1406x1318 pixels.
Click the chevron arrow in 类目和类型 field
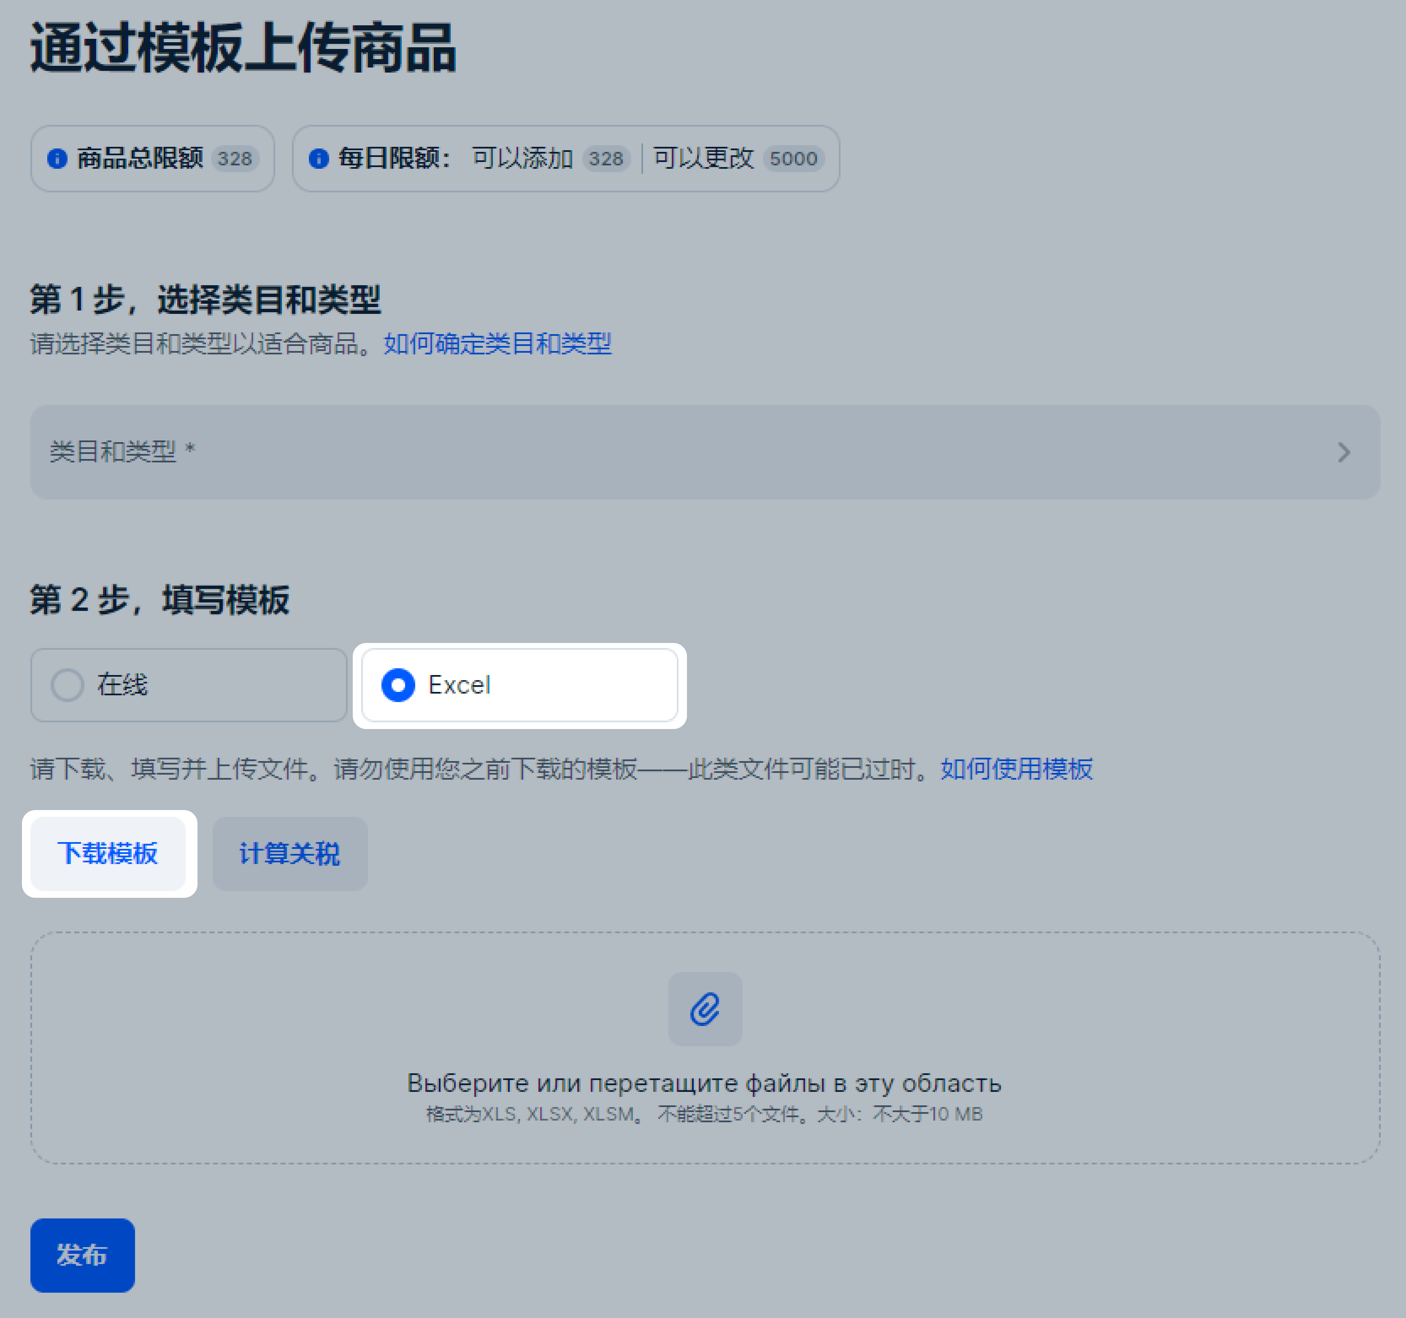[1344, 452]
